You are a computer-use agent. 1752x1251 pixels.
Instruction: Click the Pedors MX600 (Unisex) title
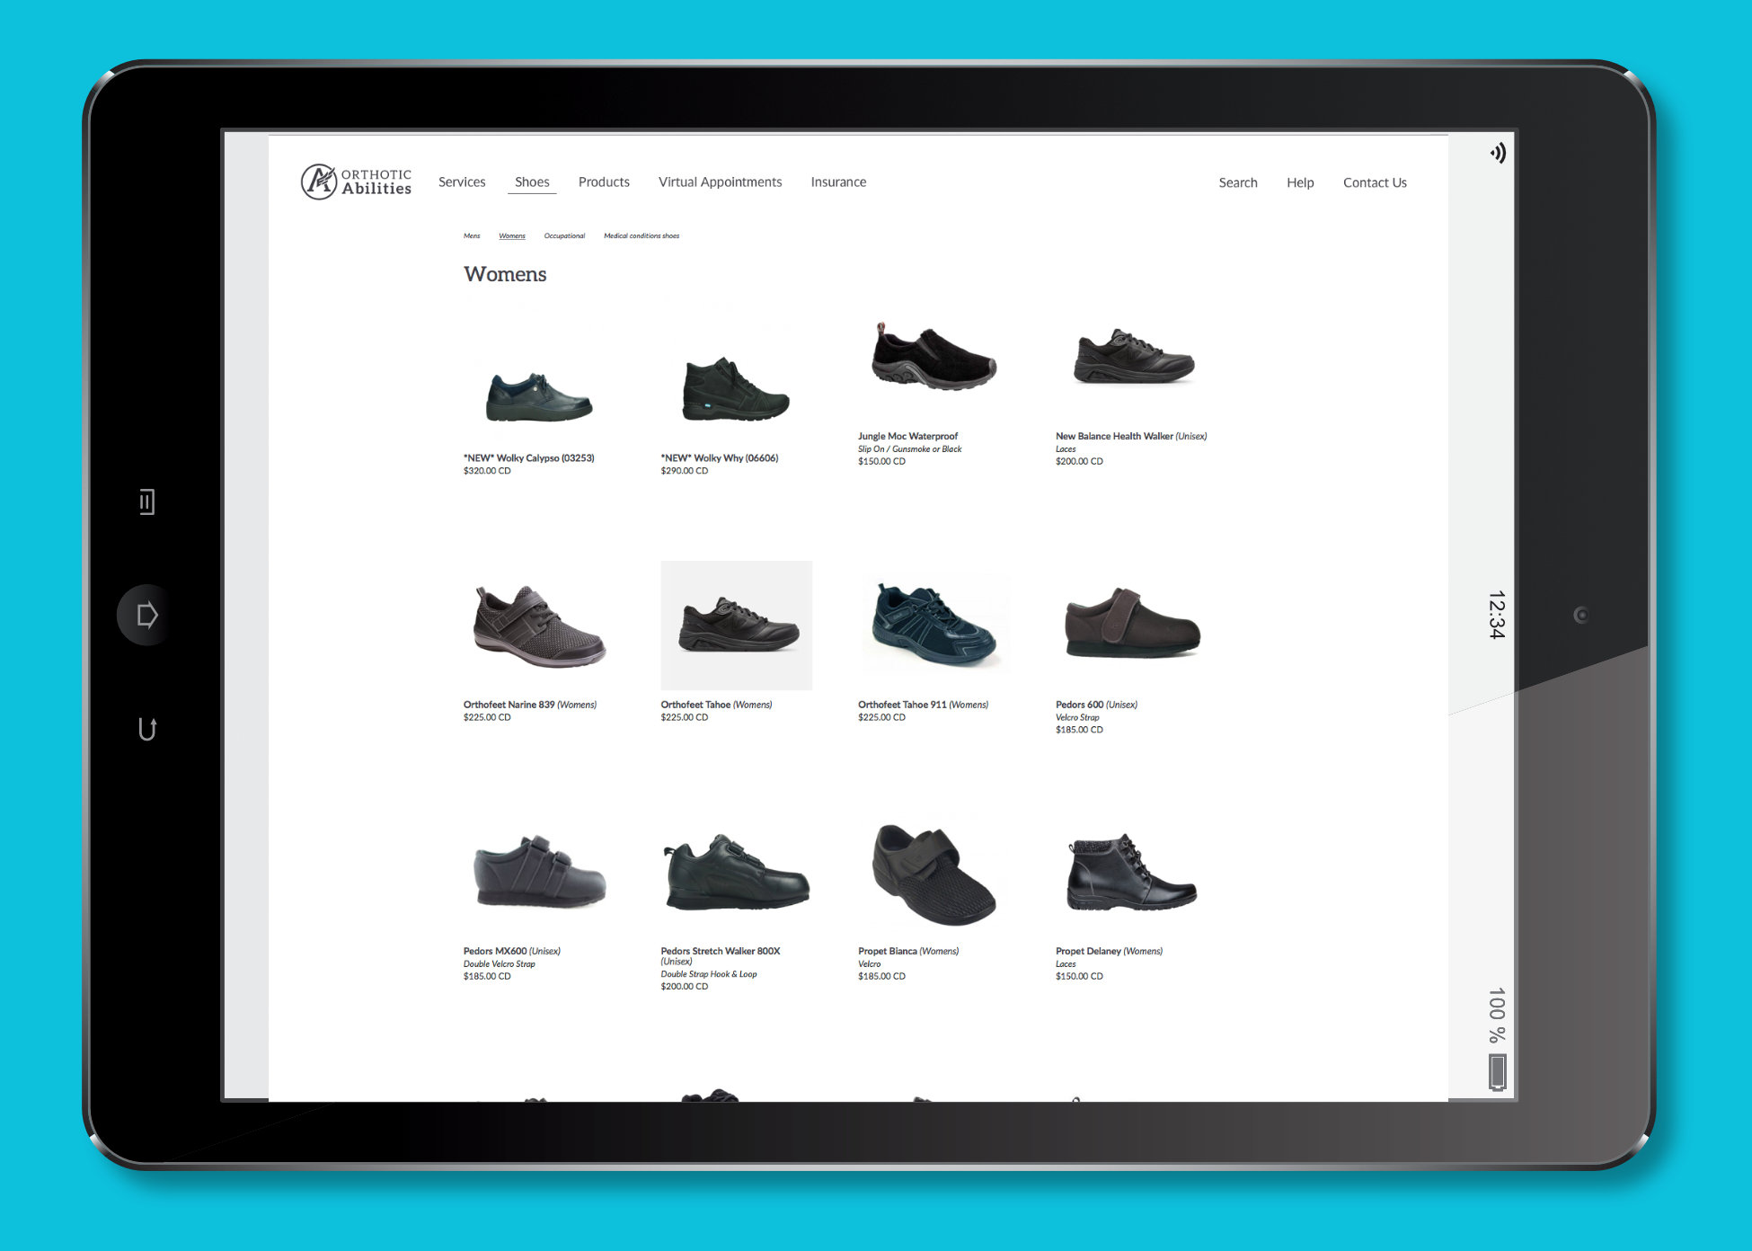pyautogui.click(x=512, y=951)
